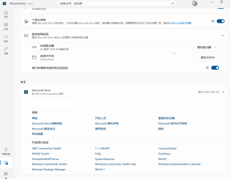Click the magnifier search icon
Viewport: 230px width, 179px height.
[x=172, y=3]
